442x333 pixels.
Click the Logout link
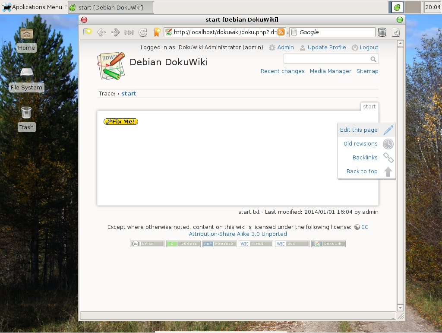tap(369, 48)
